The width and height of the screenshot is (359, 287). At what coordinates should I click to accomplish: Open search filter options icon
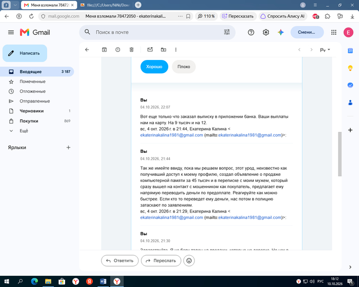pyautogui.click(x=227, y=32)
